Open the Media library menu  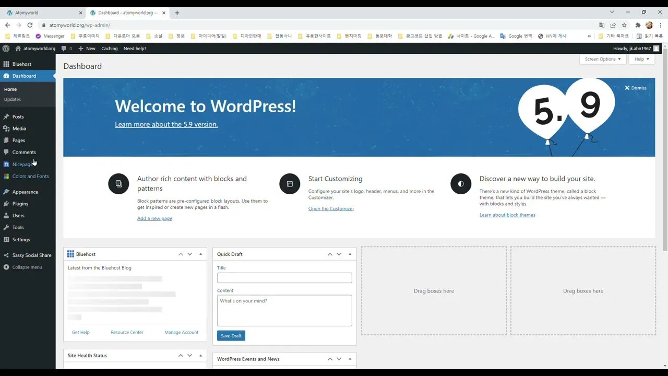(x=28, y=128)
